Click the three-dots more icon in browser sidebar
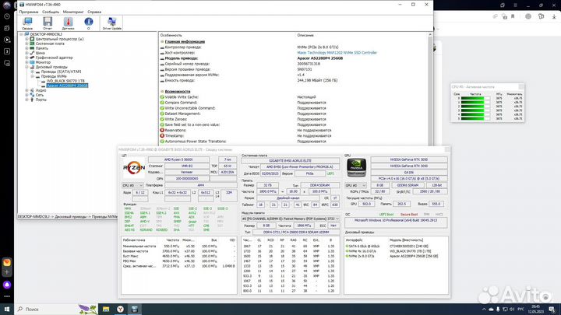The height and width of the screenshot is (315, 561). point(7,296)
